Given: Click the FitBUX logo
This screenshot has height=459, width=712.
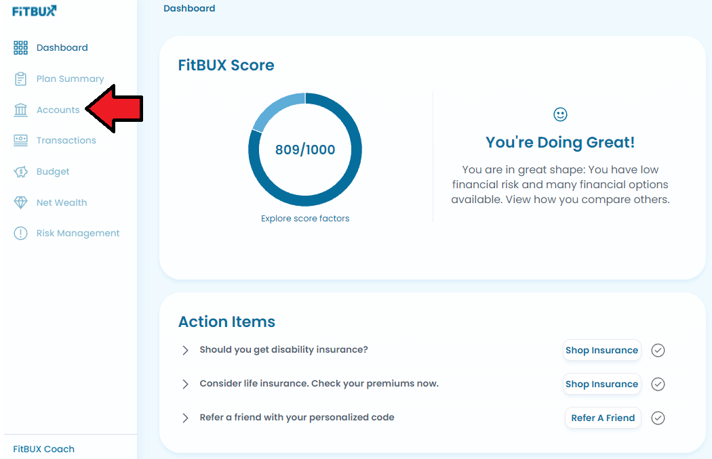Looking at the screenshot, I should [35, 11].
